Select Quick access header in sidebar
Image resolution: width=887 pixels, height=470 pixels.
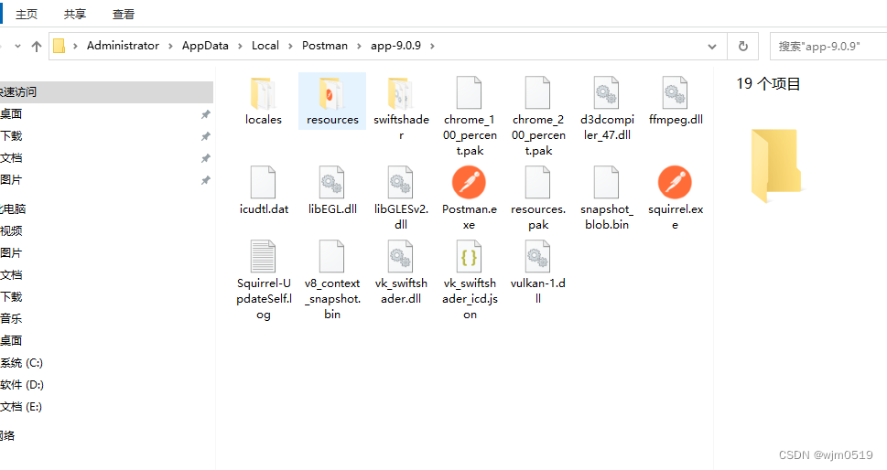pos(106,92)
